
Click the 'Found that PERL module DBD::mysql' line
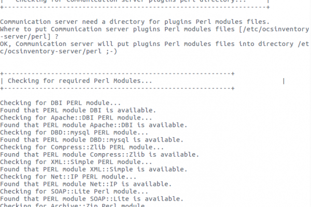click(x=92, y=140)
